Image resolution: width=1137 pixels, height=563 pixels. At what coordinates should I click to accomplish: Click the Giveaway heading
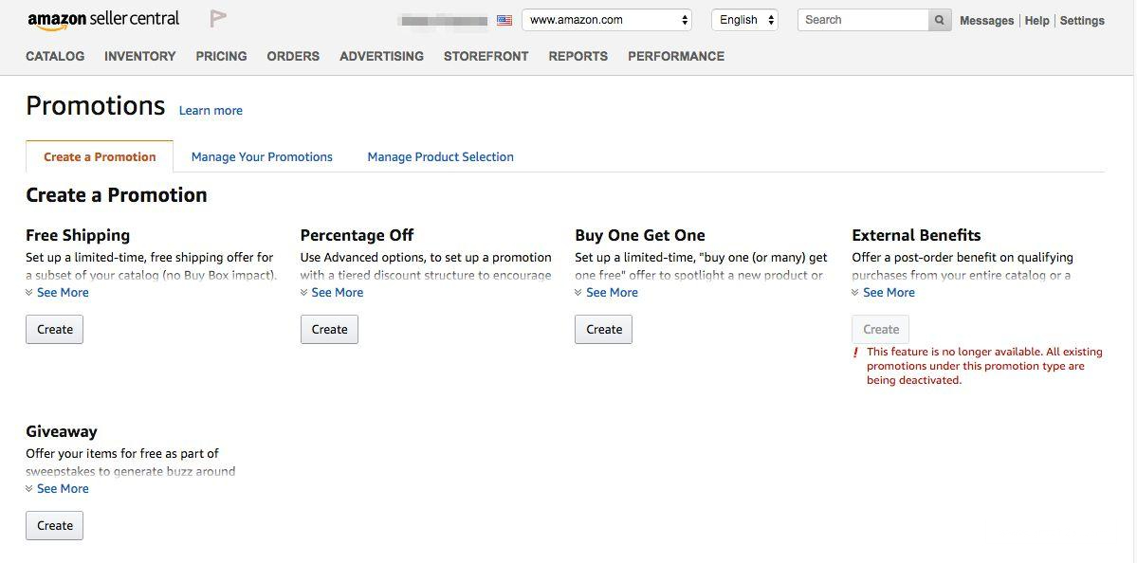click(61, 432)
